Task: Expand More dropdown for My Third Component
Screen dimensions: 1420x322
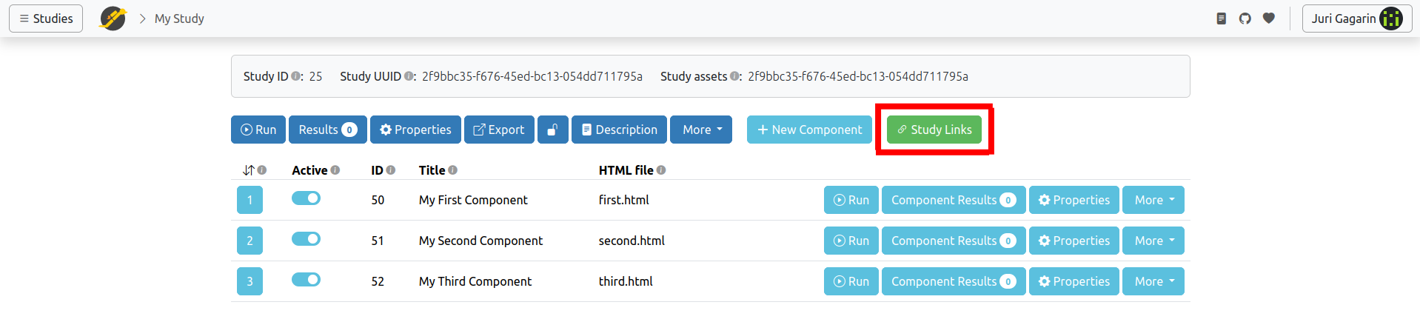Action: (1153, 281)
